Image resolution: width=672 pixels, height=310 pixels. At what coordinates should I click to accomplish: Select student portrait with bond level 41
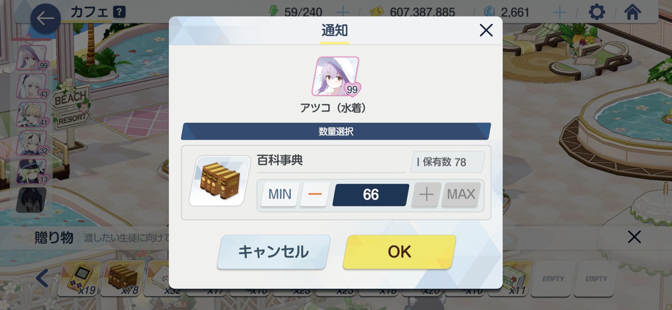[x=33, y=115]
